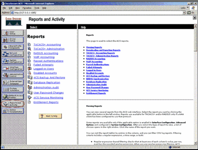Expand the Links toolbar chevron
The height and width of the screenshot is (150, 198).
click(188, 8)
